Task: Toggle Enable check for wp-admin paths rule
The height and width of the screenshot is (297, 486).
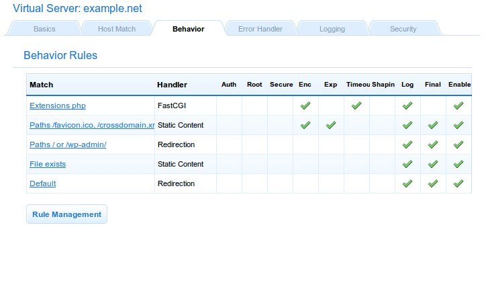Action: coord(458,144)
